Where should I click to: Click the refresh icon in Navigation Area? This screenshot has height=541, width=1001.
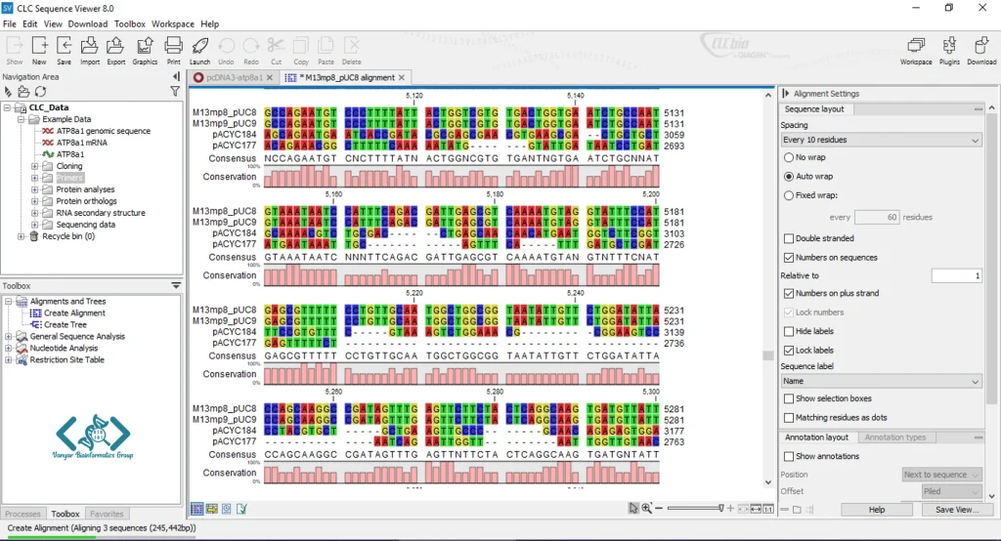(x=40, y=92)
